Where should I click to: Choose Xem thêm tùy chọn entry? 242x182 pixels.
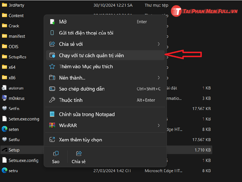(80, 140)
